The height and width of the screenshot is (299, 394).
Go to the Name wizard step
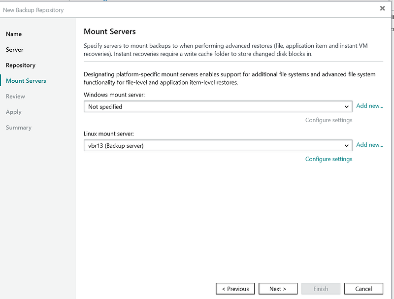tap(14, 34)
